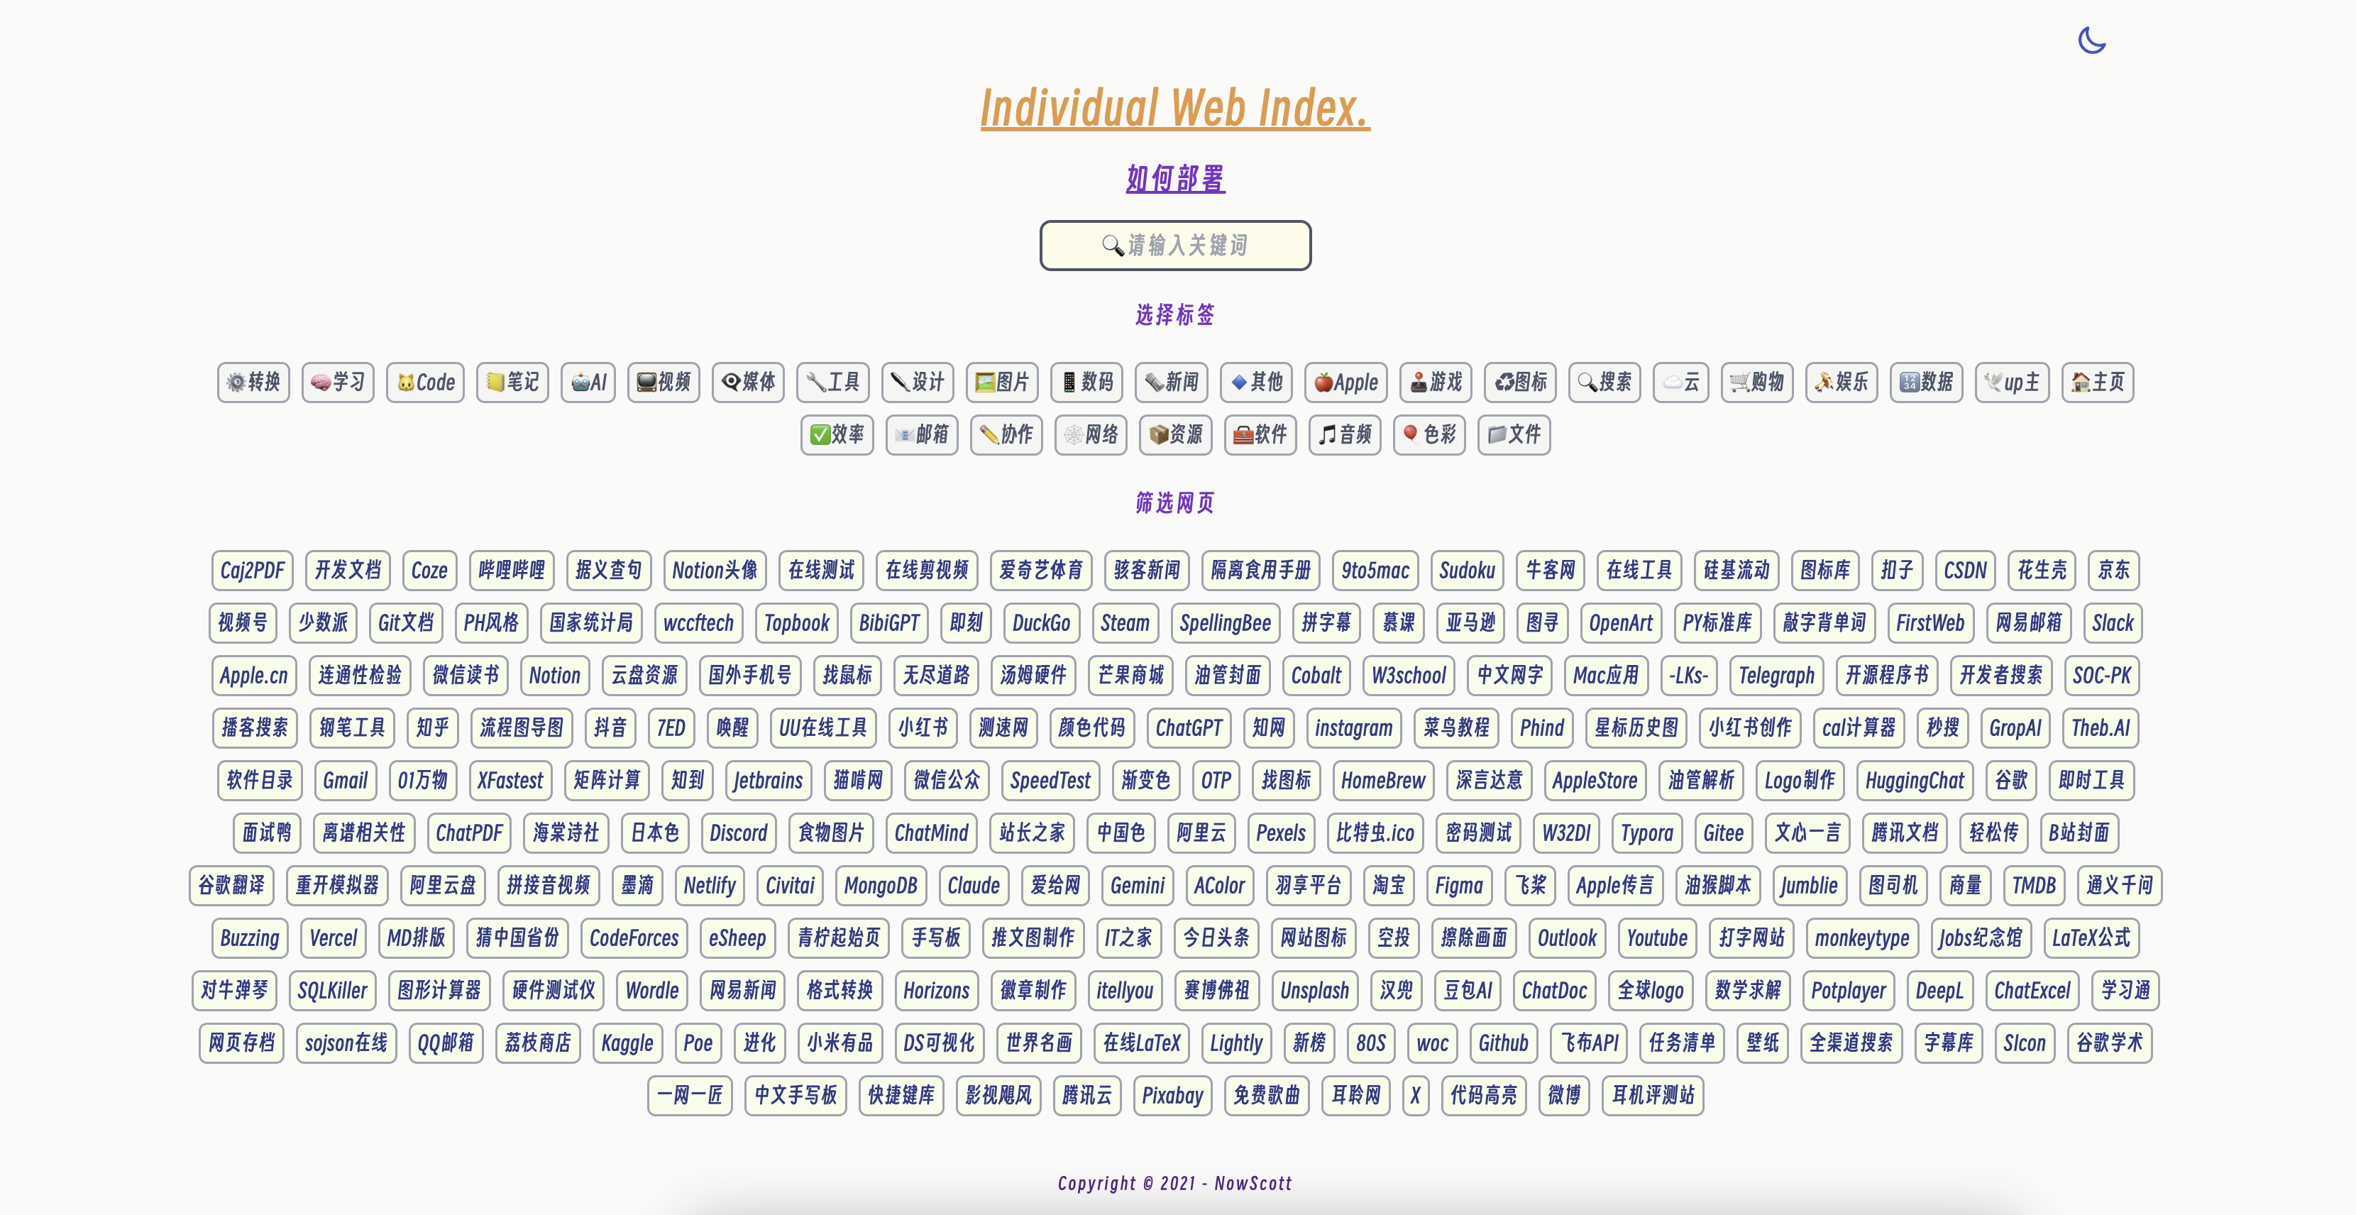The height and width of the screenshot is (1215, 2356).
Task: Select the 学习 brain tag
Action: (338, 383)
